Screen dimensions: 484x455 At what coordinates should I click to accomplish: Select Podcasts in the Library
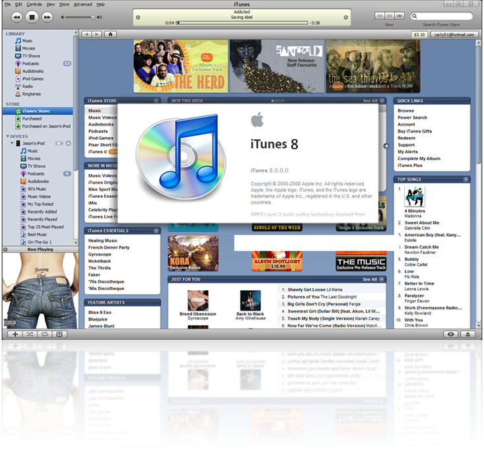click(30, 63)
